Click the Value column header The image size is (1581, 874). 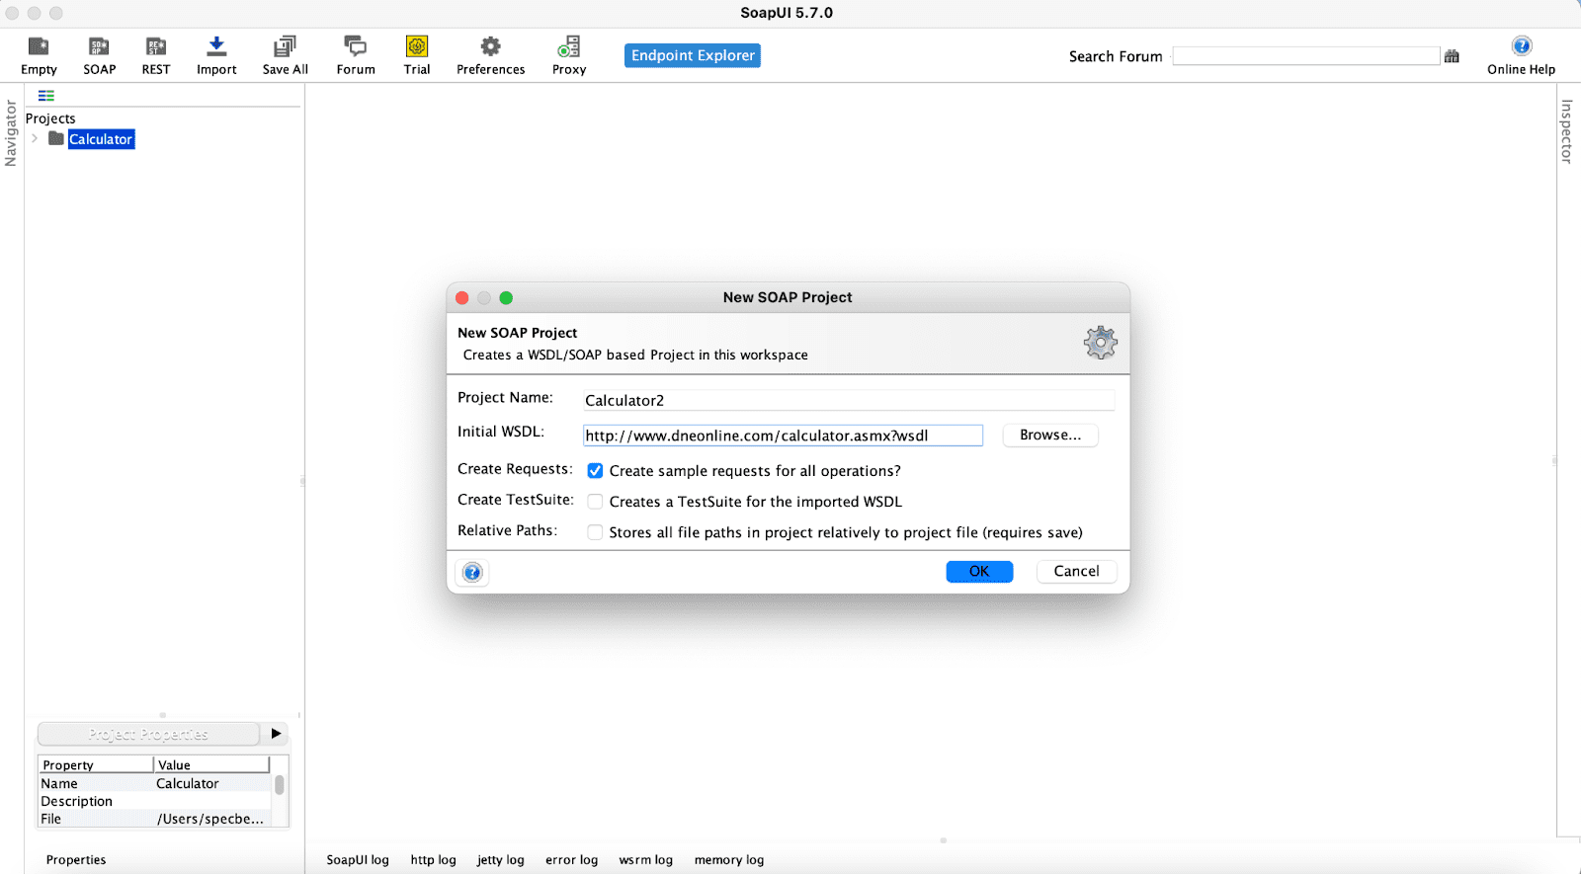pos(211,765)
